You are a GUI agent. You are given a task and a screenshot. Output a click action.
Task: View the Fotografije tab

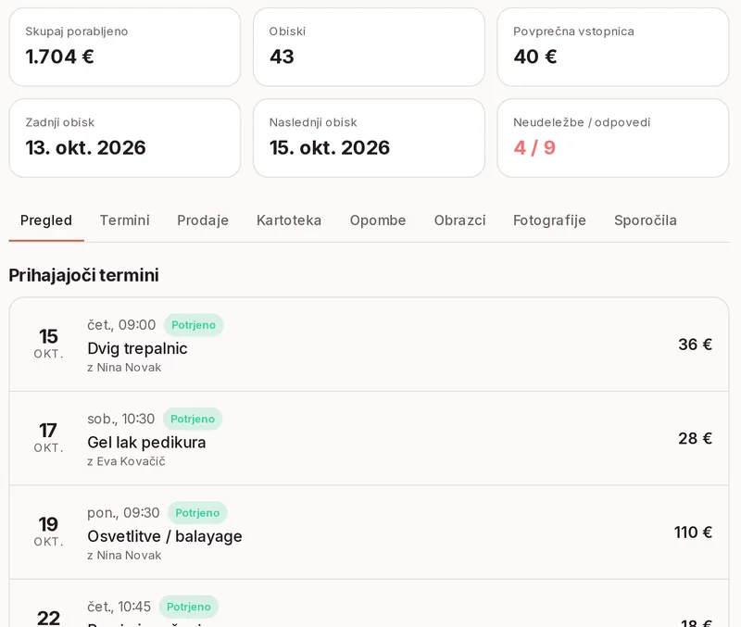[549, 220]
